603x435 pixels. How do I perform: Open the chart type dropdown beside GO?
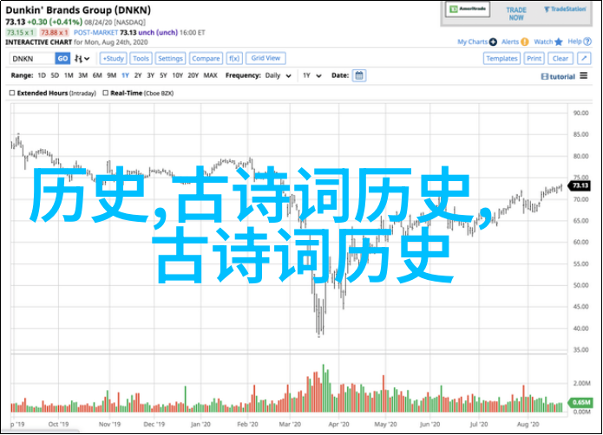coord(82,59)
